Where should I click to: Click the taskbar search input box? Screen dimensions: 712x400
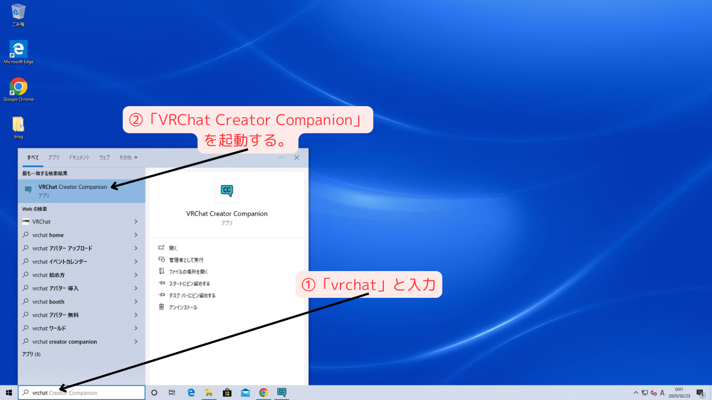point(83,393)
